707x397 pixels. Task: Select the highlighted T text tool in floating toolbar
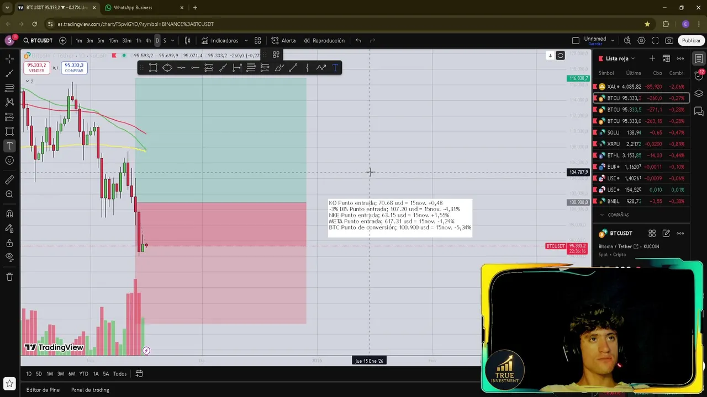click(x=335, y=67)
